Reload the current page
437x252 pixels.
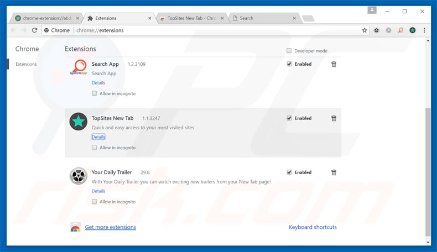(x=34, y=30)
